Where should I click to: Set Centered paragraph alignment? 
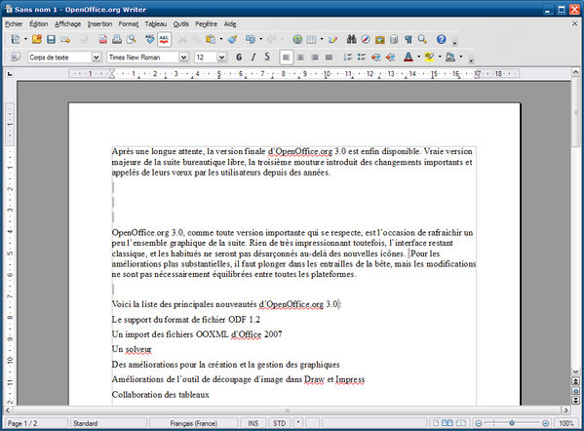[x=300, y=57]
